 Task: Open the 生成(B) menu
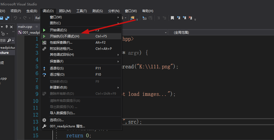pyautogui.click(x=32, y=11)
